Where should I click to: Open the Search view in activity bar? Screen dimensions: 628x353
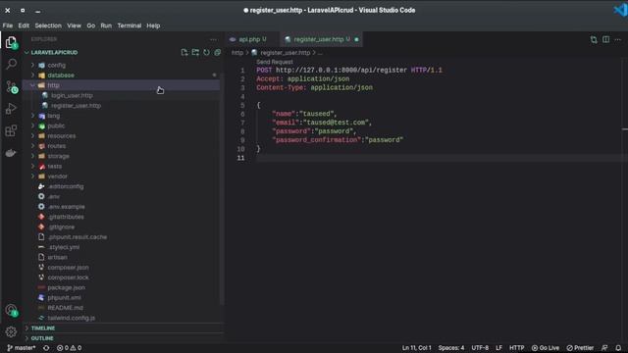[x=11, y=64]
